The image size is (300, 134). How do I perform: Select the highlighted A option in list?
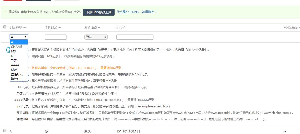(x=19, y=42)
